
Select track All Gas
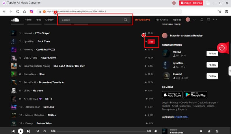(52, 115)
